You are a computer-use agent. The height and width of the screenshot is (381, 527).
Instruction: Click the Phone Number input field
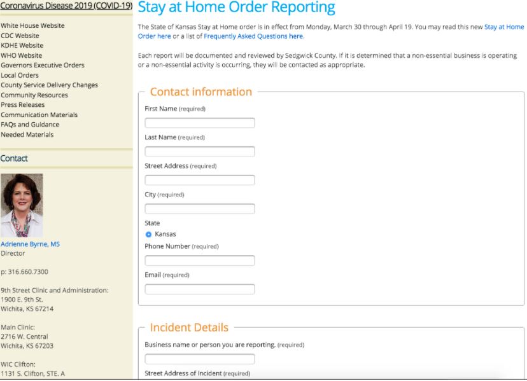tap(200, 261)
